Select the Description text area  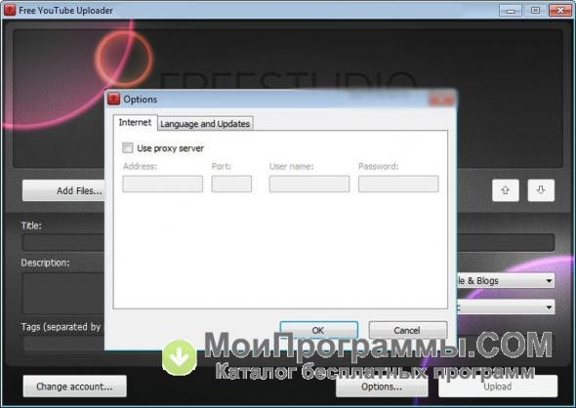point(63,293)
